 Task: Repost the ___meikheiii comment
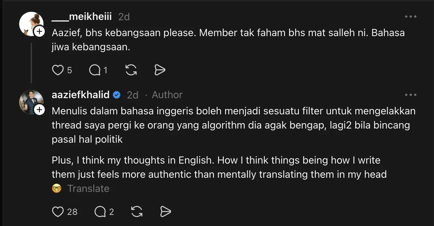[131, 70]
